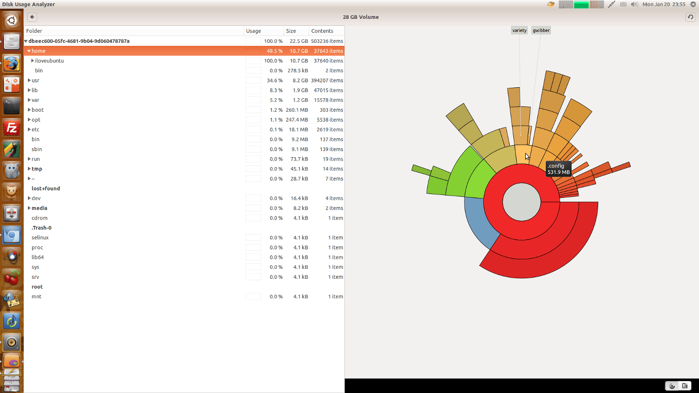Click the gwibber label above the chart
This screenshot has height=393, width=699.
[541, 30]
